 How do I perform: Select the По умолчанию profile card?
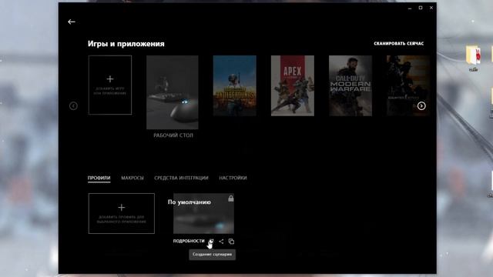coord(203,214)
